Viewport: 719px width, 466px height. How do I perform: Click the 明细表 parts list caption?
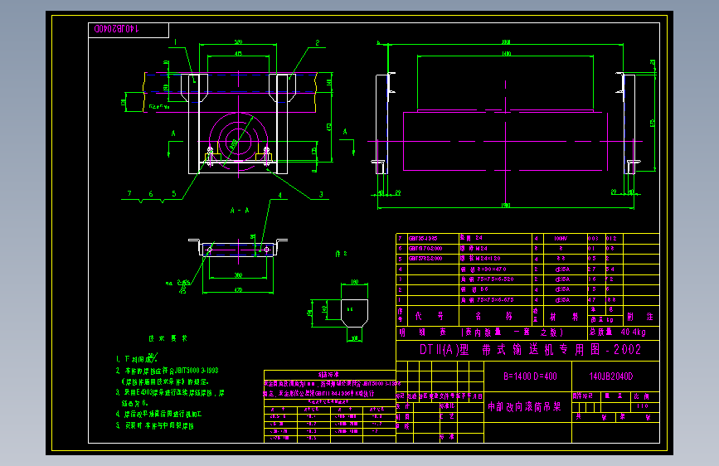[423, 332]
